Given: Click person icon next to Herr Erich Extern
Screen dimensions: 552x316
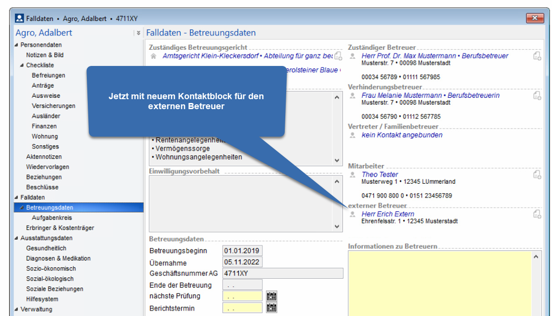Looking at the screenshot, I should 352,214.
